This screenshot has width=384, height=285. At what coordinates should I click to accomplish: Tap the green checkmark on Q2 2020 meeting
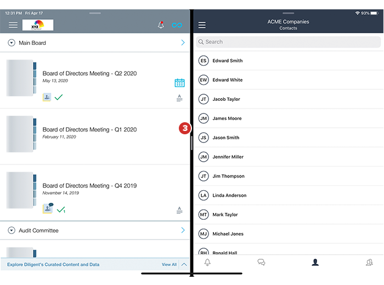pos(59,98)
